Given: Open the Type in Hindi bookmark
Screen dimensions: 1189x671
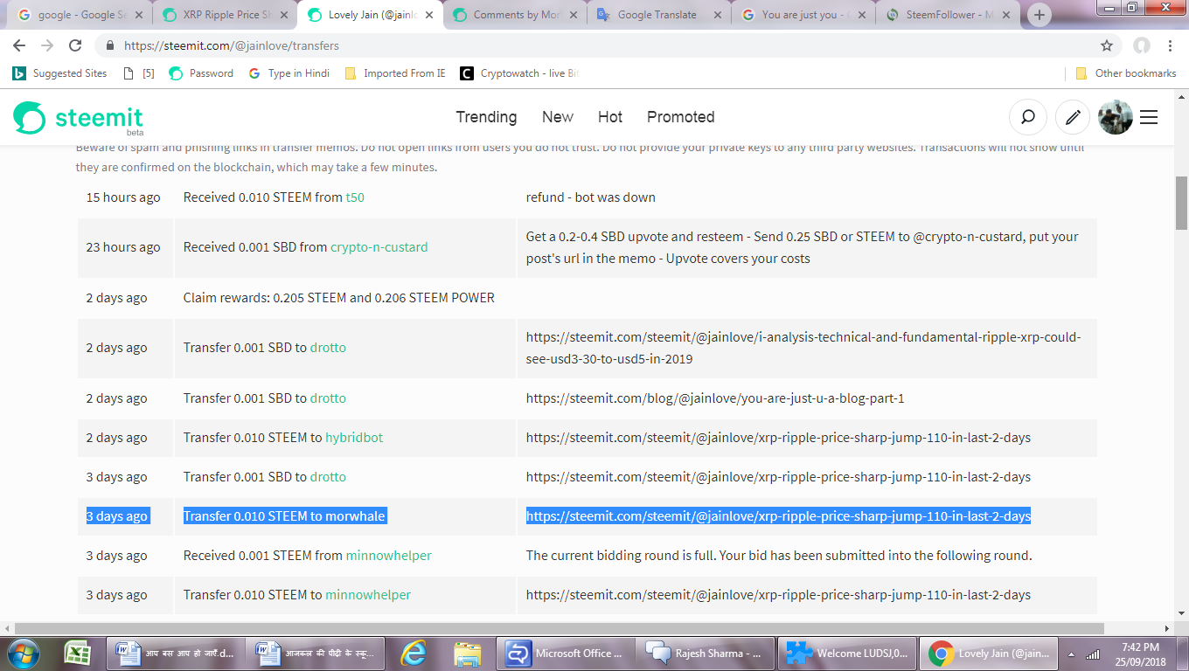Looking at the screenshot, I should pos(289,73).
